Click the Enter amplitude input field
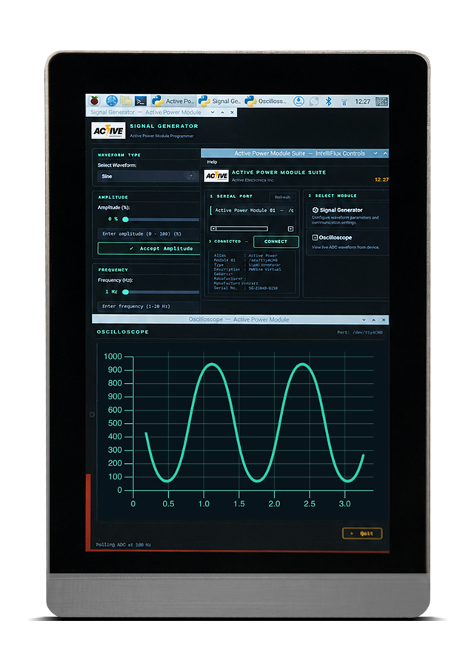The height and width of the screenshot is (667, 474). pyautogui.click(x=149, y=233)
